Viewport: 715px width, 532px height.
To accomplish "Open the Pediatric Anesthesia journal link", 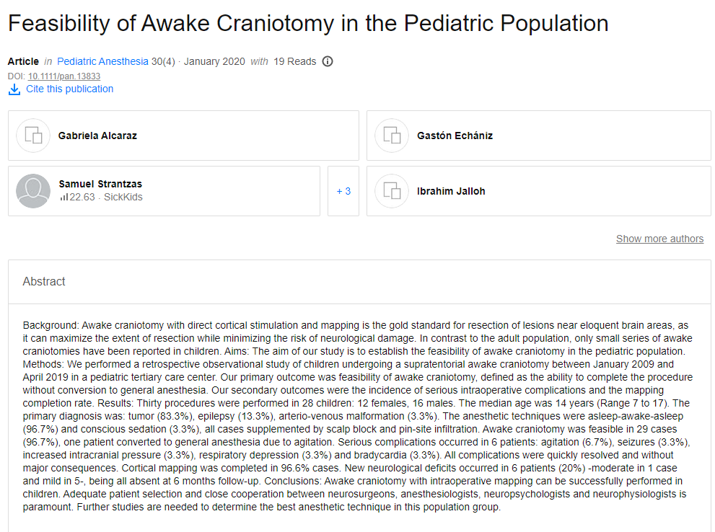I will point(102,61).
